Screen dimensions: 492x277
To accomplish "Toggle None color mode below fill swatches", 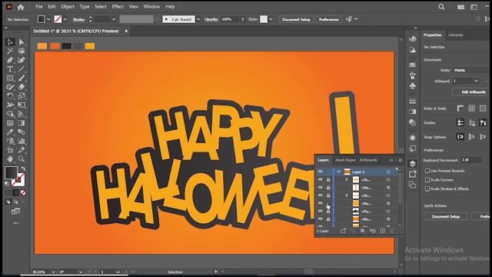I will (x=23, y=192).
